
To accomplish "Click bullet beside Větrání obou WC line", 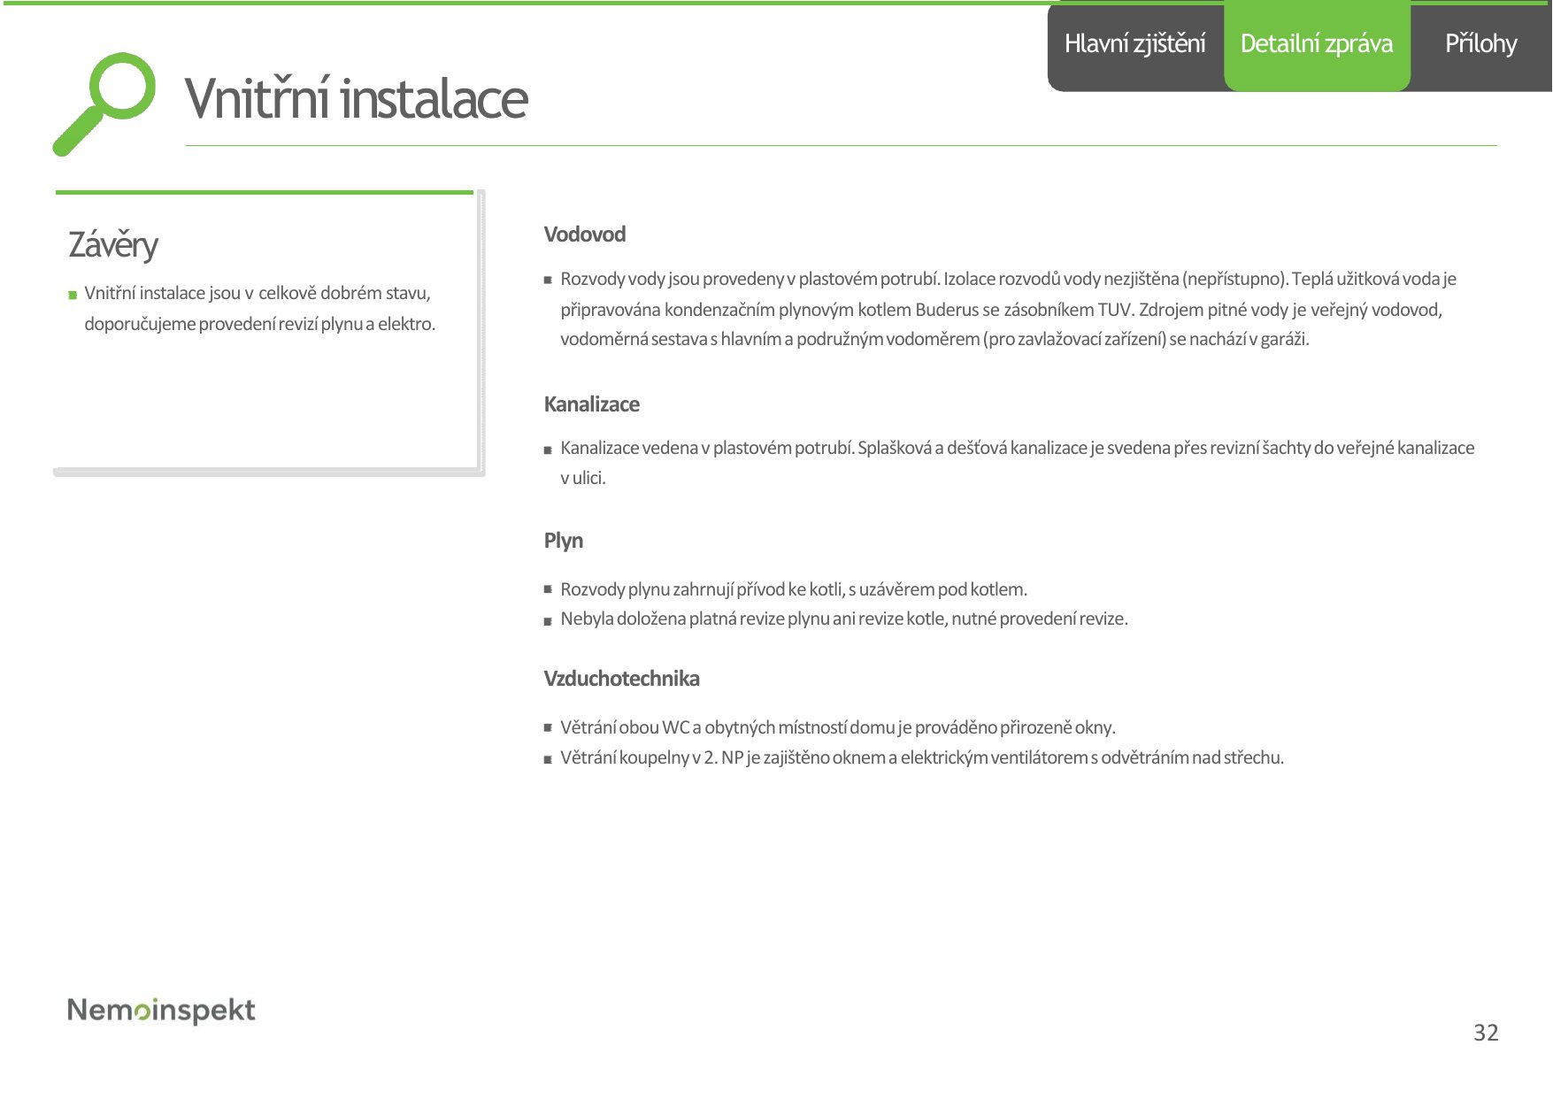I will pyautogui.click(x=548, y=727).
